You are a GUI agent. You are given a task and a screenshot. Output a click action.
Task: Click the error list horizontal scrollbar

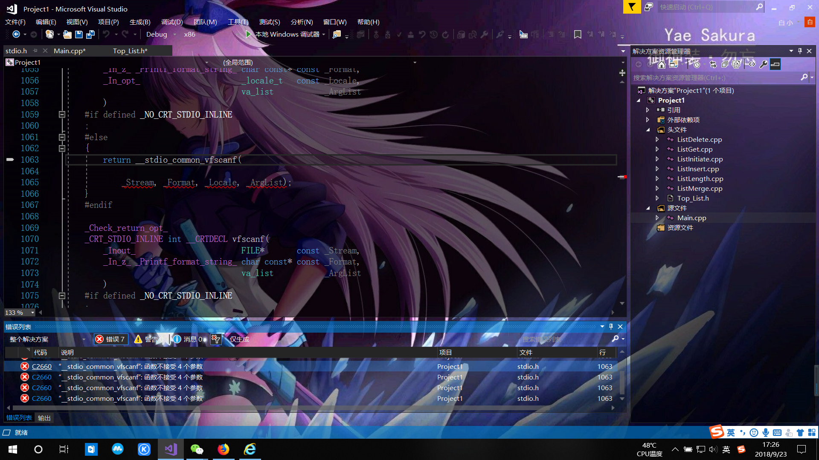click(x=282, y=408)
